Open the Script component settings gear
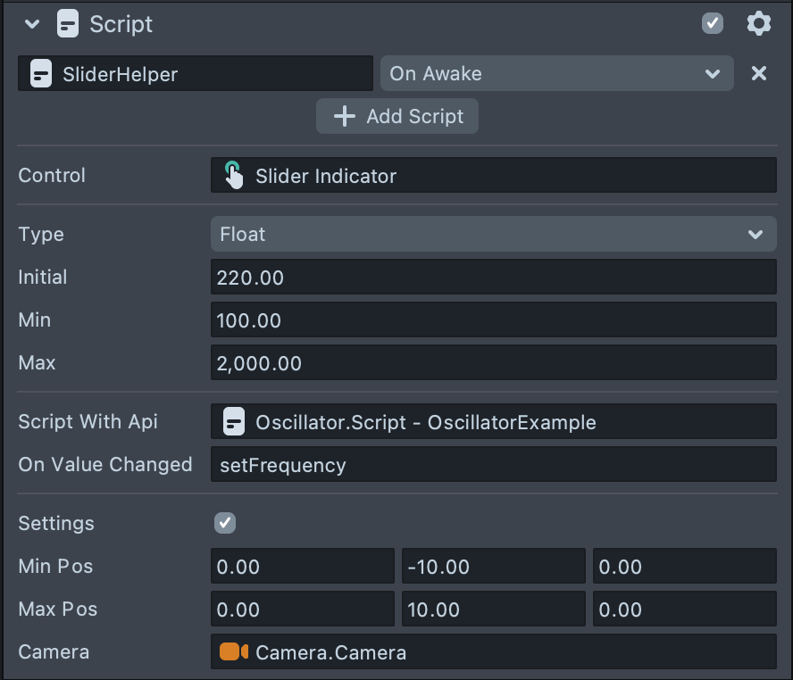 (758, 24)
